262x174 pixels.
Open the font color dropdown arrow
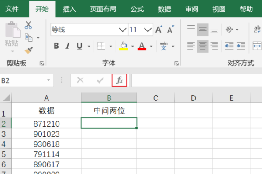[x=151, y=46]
